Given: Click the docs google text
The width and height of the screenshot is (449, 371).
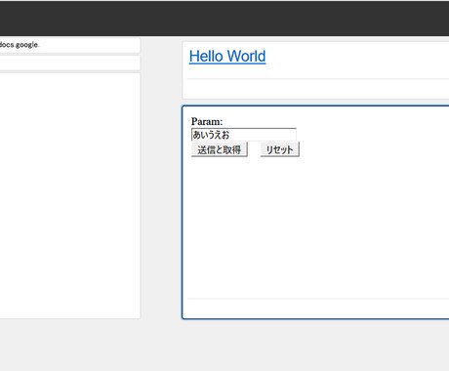Looking at the screenshot, I should point(20,45).
